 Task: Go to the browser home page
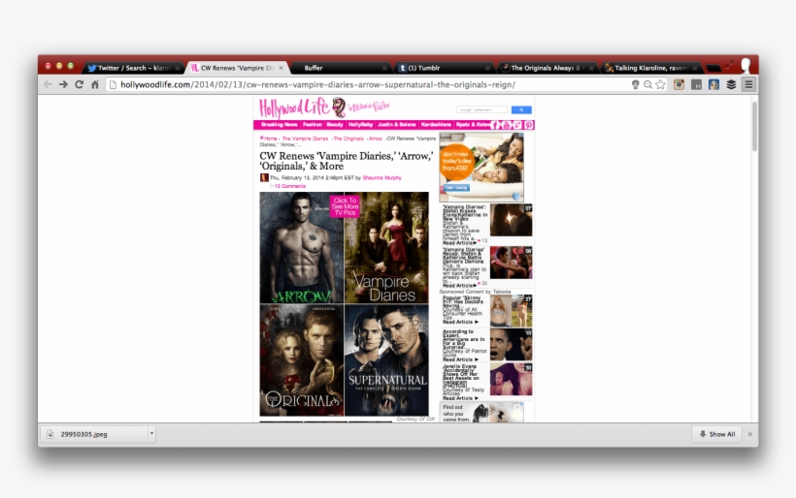pyautogui.click(x=94, y=84)
